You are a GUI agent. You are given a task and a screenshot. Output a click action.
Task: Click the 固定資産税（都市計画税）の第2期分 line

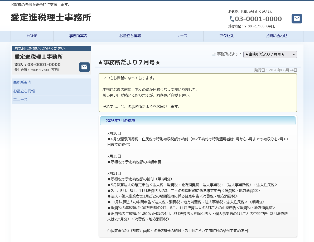[x=178, y=231]
